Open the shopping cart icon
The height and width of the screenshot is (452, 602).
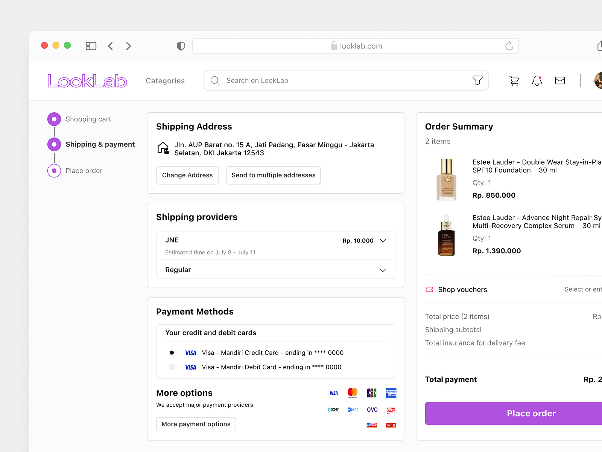pyautogui.click(x=514, y=80)
